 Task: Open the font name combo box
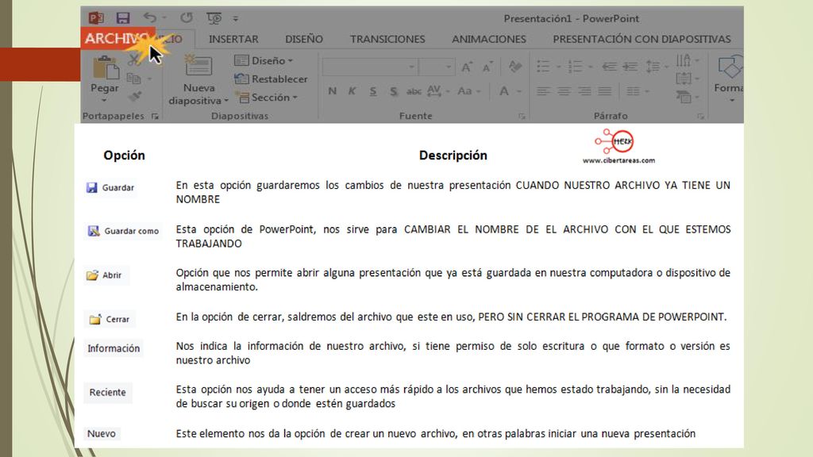click(370, 67)
